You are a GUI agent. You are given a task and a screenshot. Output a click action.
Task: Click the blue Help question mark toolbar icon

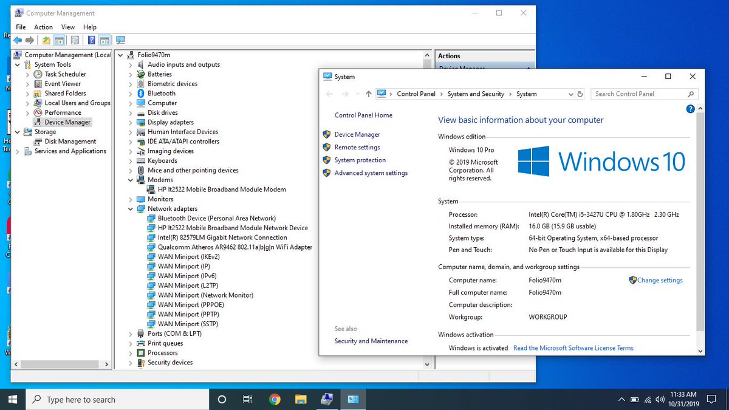[x=91, y=40]
